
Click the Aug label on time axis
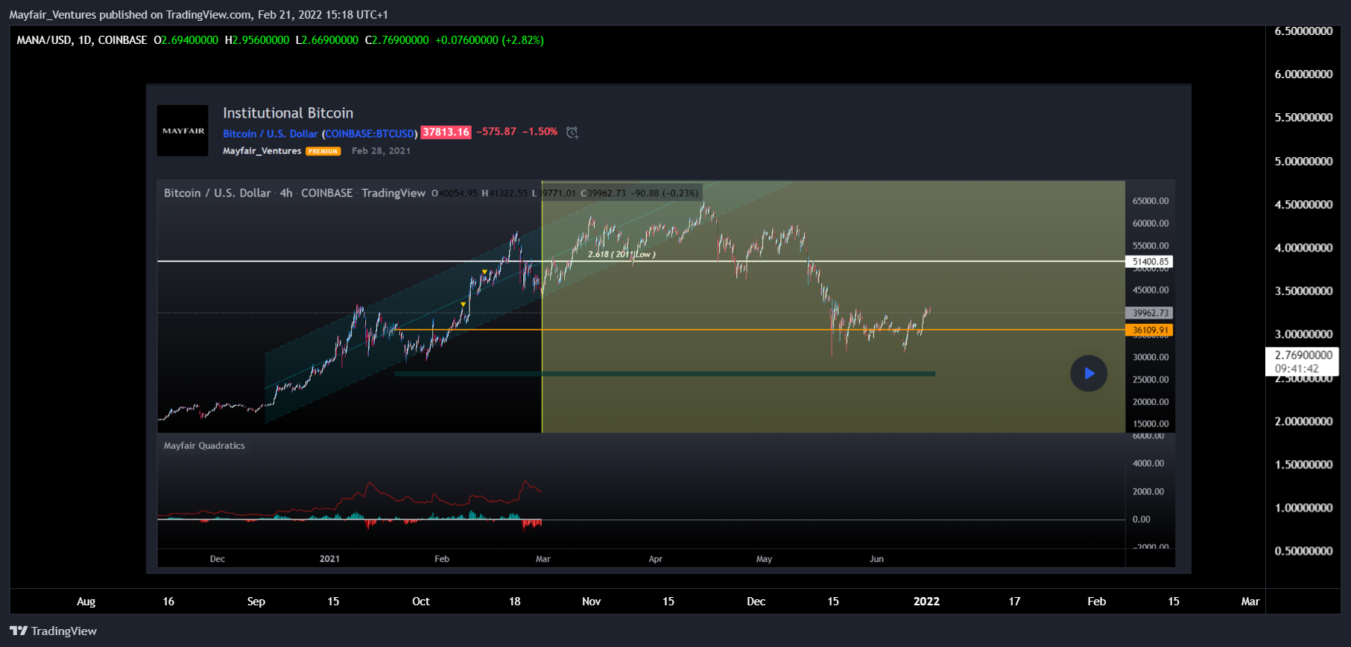(x=86, y=601)
